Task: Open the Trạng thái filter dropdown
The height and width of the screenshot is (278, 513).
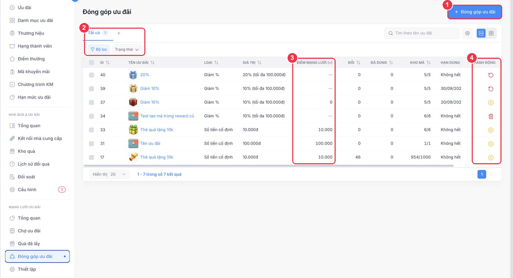Action: 127,50
